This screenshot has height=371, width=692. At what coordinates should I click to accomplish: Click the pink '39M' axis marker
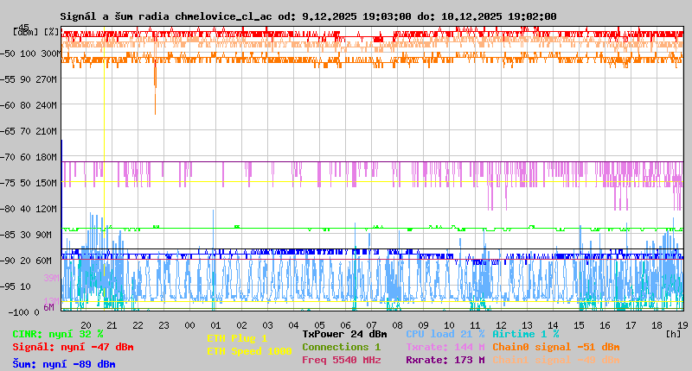52,278
